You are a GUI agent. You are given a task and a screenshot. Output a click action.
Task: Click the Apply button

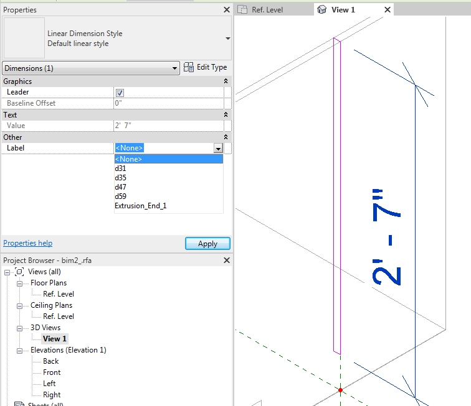207,244
